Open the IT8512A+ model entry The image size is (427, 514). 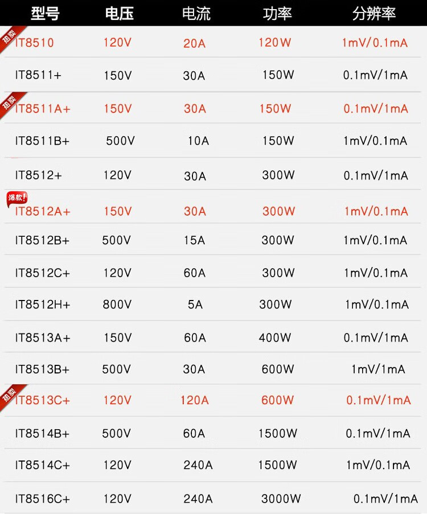point(43,211)
